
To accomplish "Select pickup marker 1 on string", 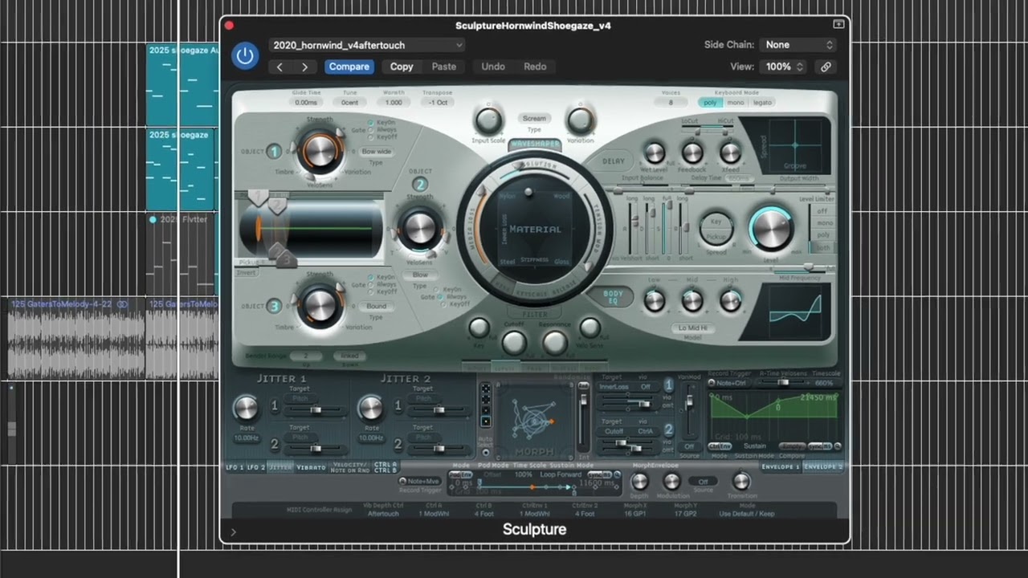I will (258, 197).
